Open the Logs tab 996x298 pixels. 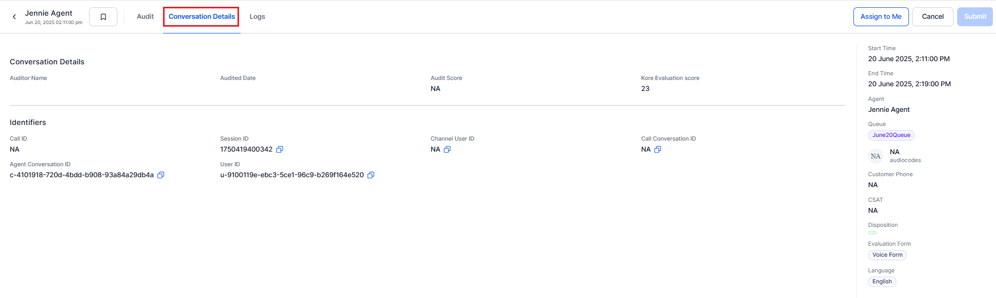tap(257, 17)
